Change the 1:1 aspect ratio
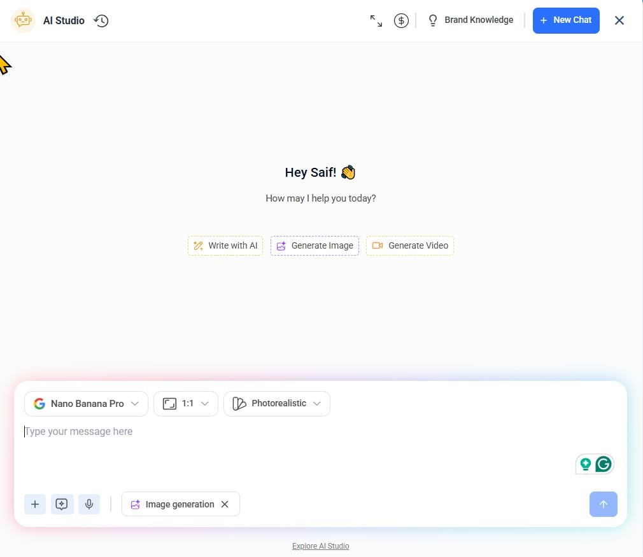 [185, 403]
